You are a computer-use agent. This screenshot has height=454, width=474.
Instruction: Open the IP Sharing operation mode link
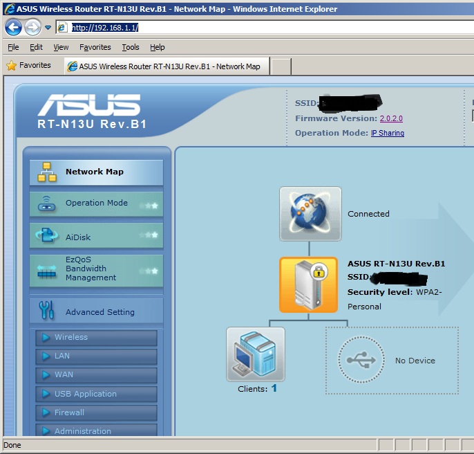pyautogui.click(x=387, y=133)
